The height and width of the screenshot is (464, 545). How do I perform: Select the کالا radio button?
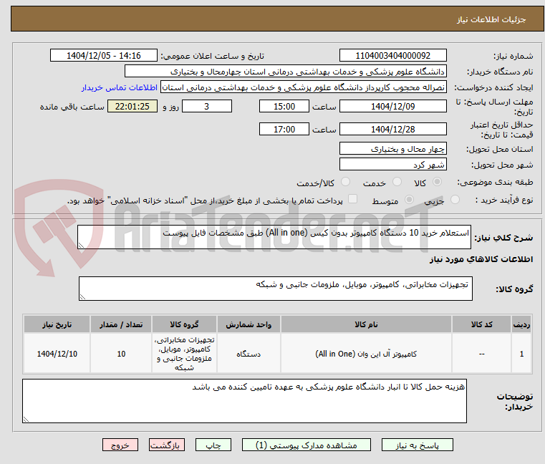(x=438, y=182)
